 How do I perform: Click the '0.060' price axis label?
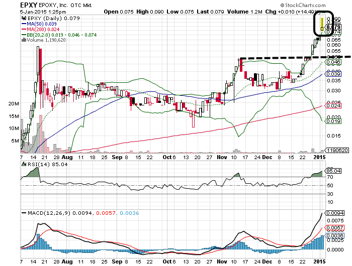pos(333,45)
